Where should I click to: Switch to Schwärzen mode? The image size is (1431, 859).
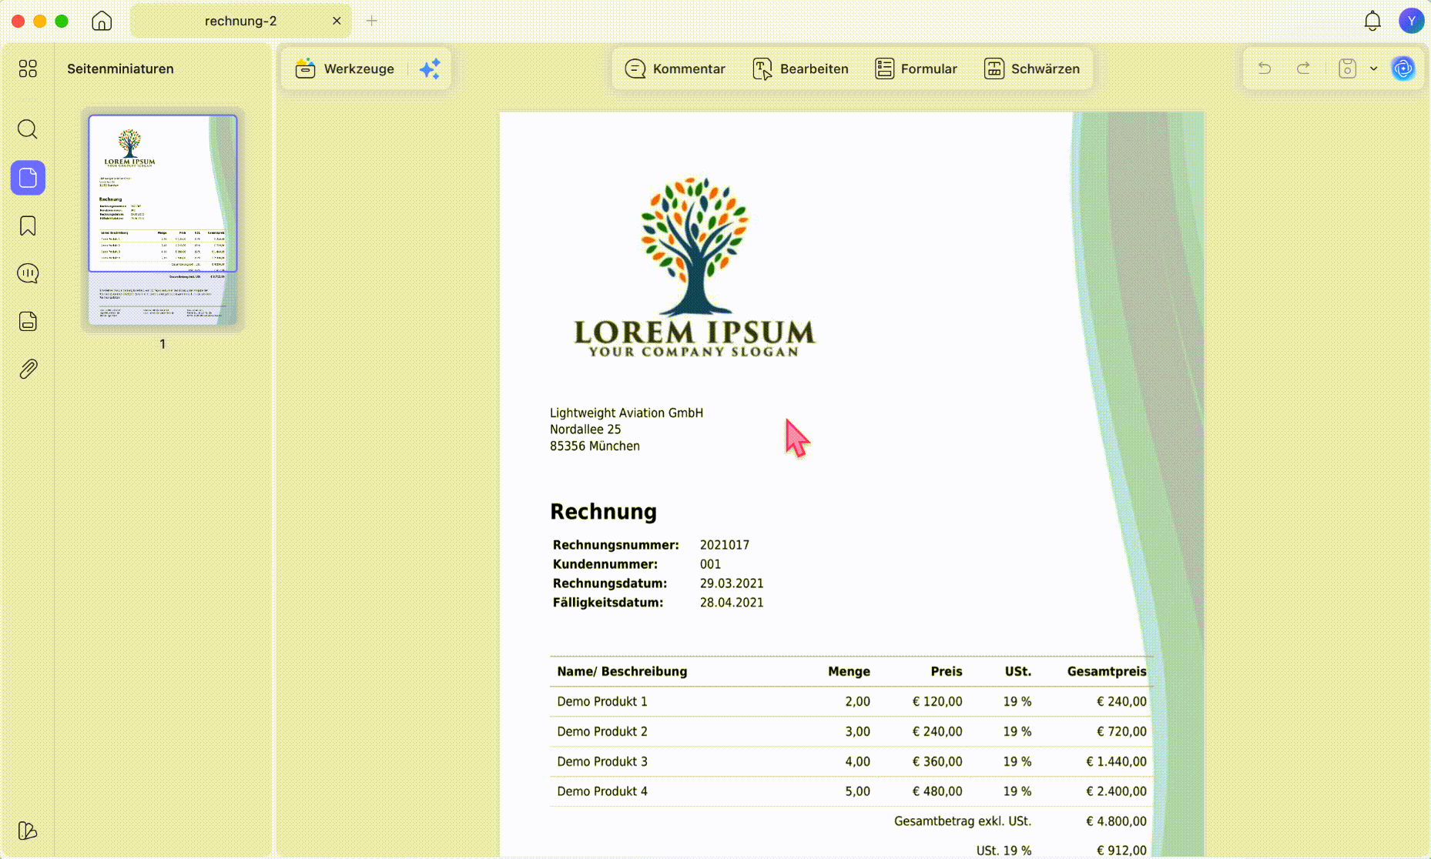(x=1032, y=69)
